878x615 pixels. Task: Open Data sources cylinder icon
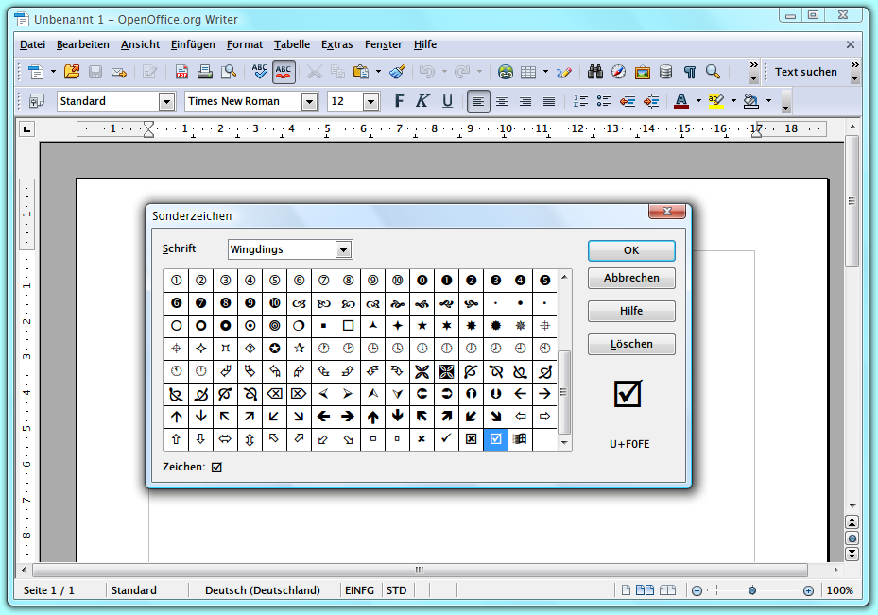click(665, 72)
